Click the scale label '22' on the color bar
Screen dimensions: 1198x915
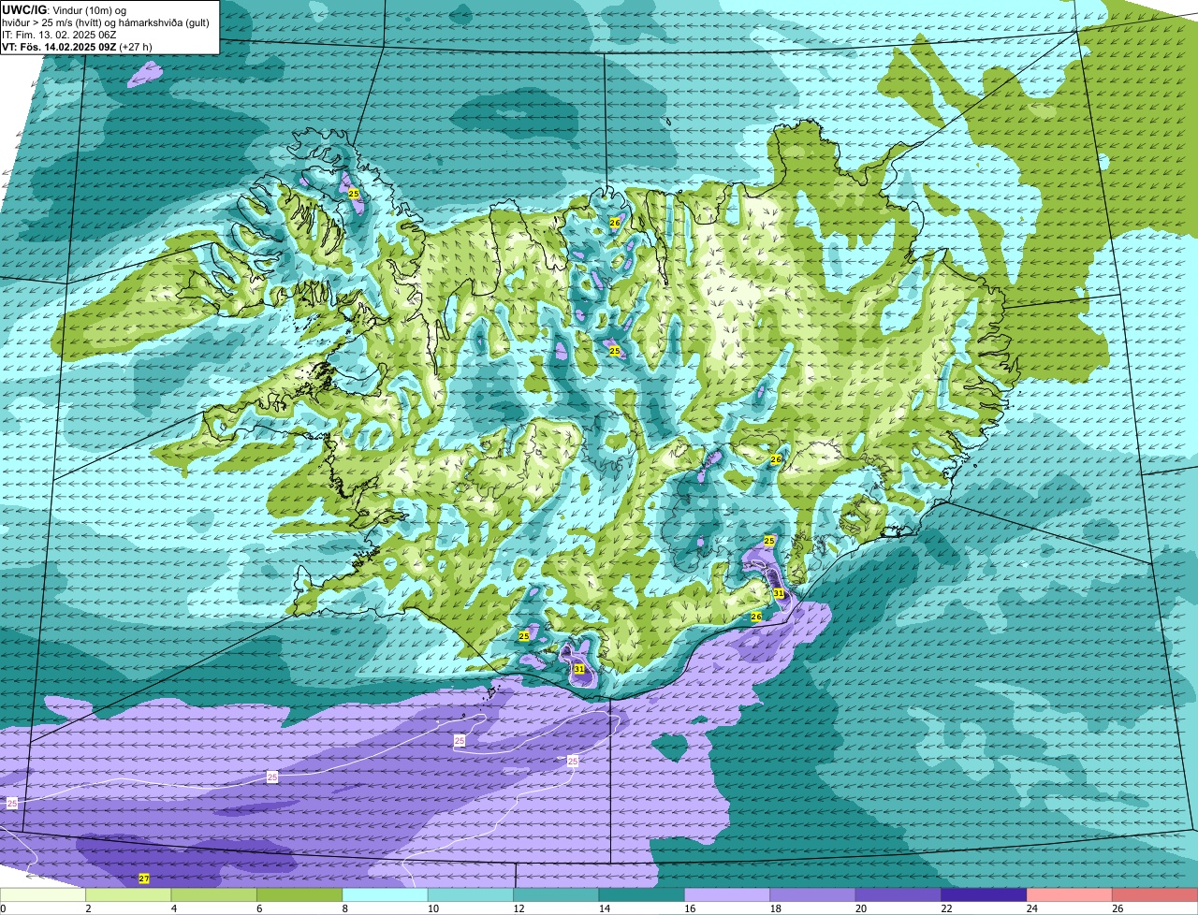point(948,908)
